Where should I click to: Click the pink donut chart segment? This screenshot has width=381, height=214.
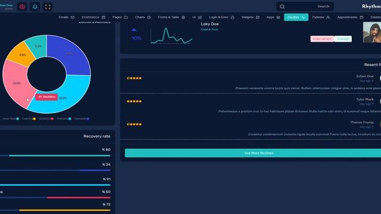coord(16,83)
